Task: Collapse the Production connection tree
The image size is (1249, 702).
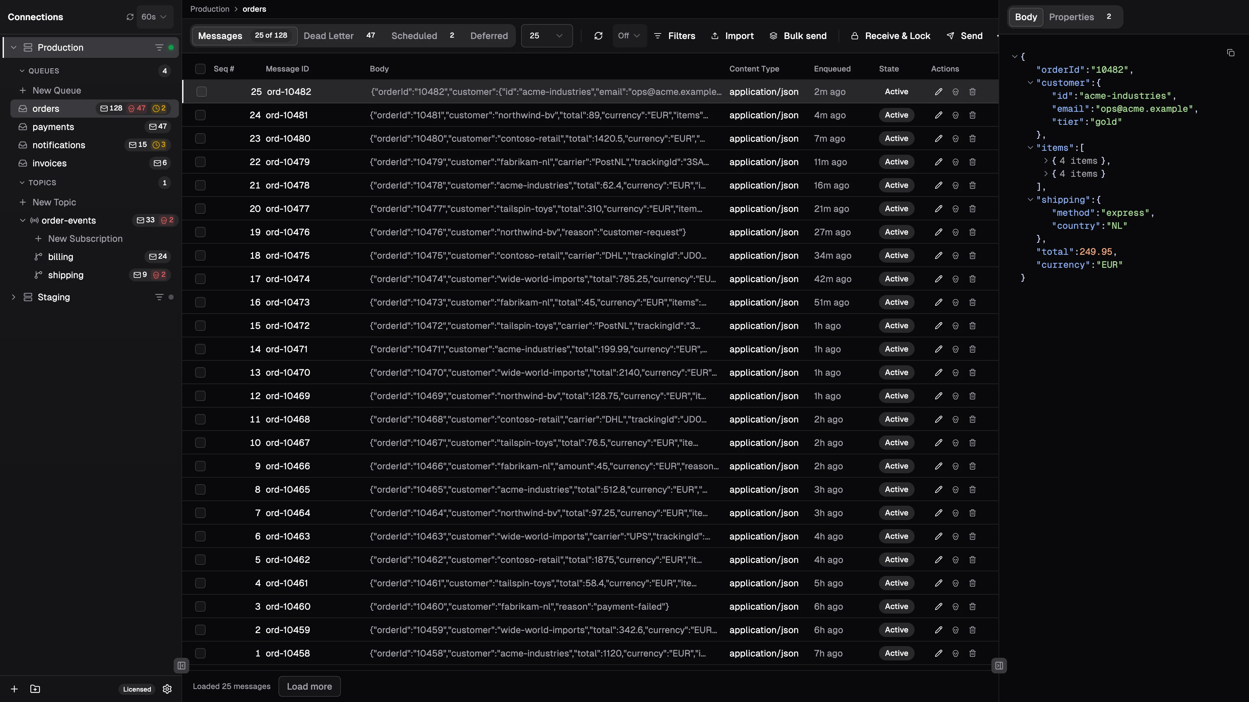Action: [x=14, y=47]
